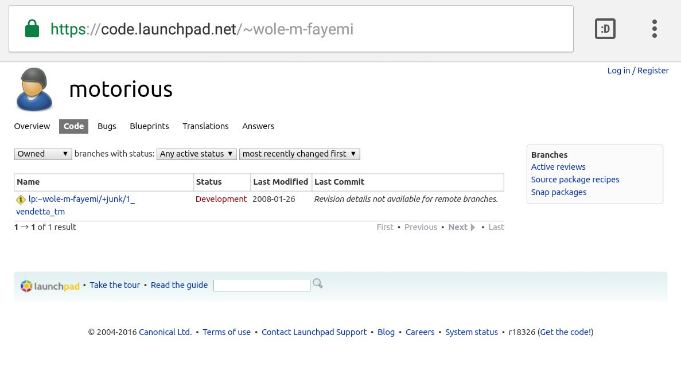Open the Answers tab

coord(258,126)
